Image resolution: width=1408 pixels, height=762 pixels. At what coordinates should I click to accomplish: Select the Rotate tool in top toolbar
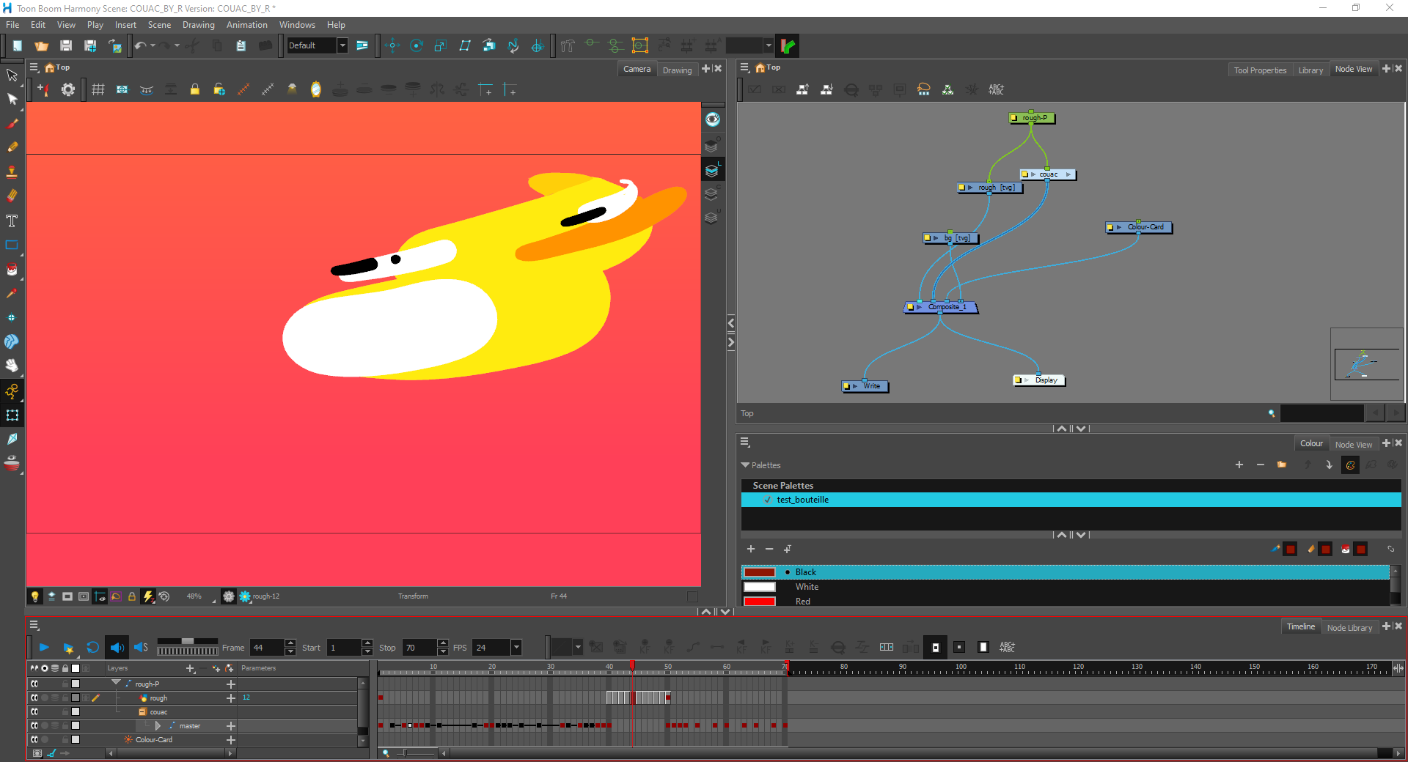416,45
